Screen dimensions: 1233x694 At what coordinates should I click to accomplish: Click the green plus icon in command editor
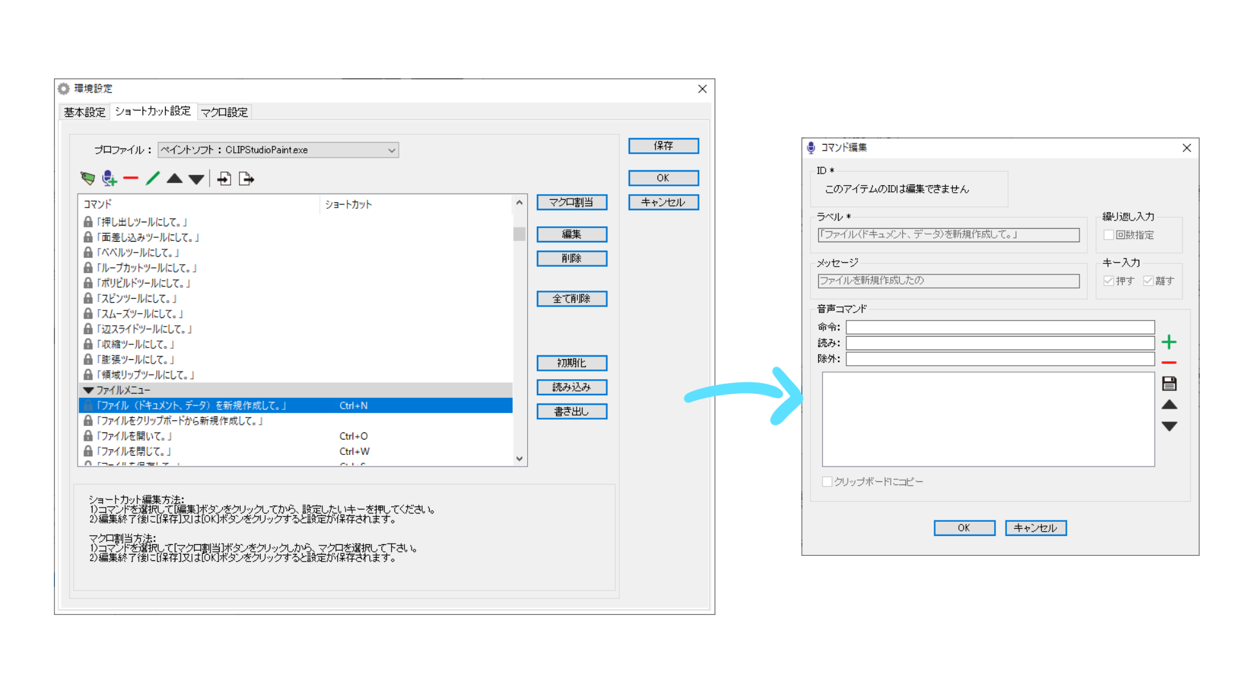[x=1169, y=342]
